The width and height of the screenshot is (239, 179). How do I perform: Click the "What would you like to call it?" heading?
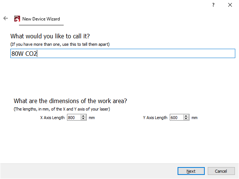pos(50,36)
